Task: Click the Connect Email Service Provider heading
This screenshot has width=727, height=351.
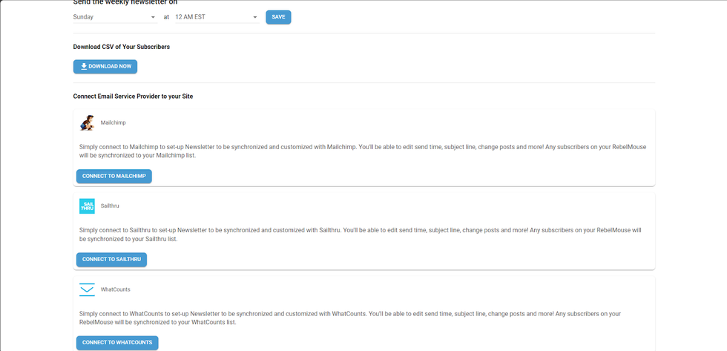Action: pos(133,96)
